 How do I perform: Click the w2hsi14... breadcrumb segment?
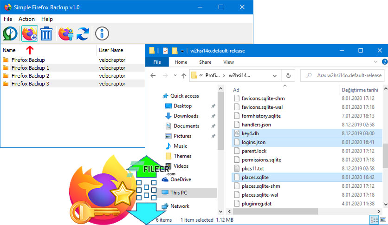pos(239,76)
